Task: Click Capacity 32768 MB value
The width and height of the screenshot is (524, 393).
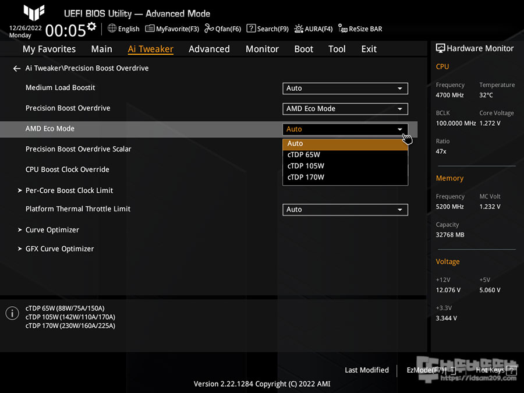Action: 450,235
